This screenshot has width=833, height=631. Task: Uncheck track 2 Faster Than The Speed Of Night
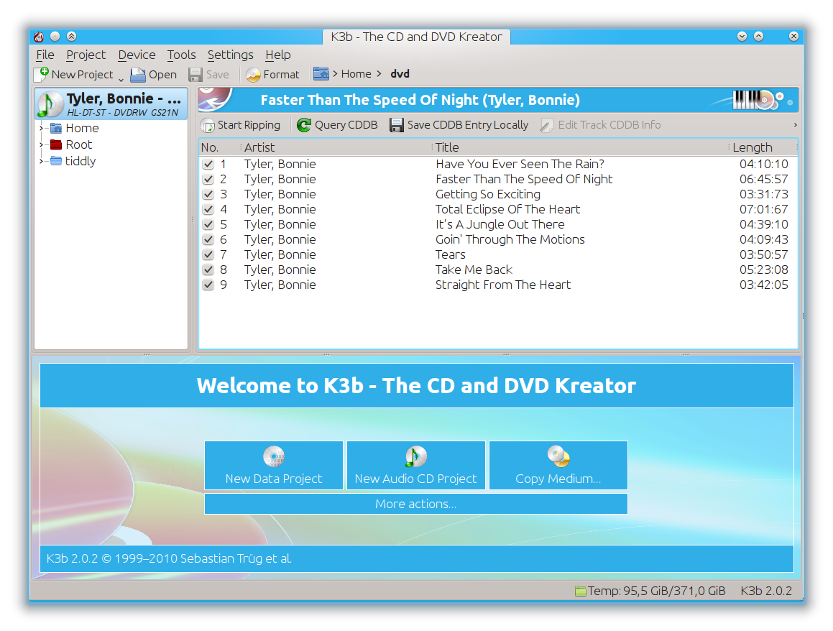[208, 179]
